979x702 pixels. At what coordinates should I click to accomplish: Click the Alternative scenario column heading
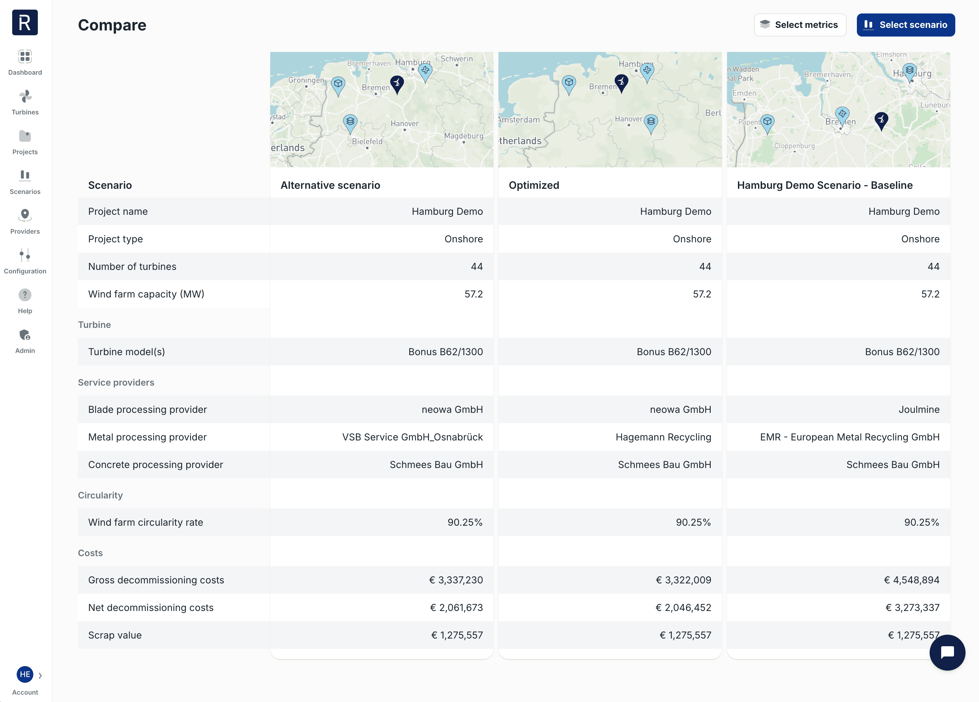[330, 185]
